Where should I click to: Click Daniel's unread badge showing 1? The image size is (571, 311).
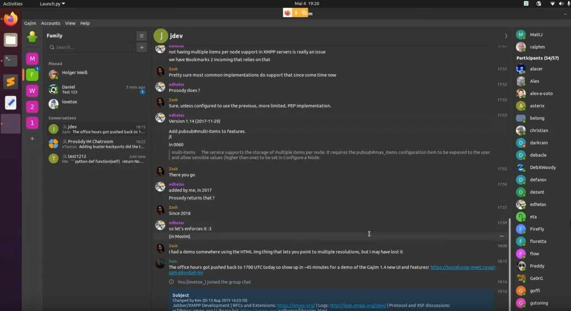143,92
